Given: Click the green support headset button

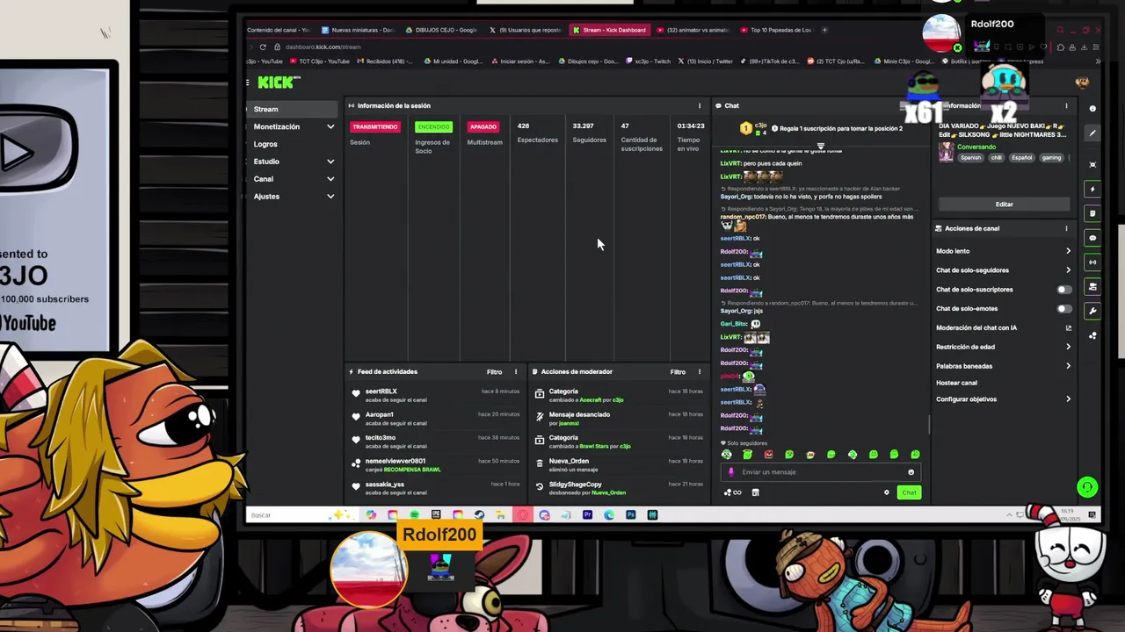Looking at the screenshot, I should click(x=1087, y=487).
